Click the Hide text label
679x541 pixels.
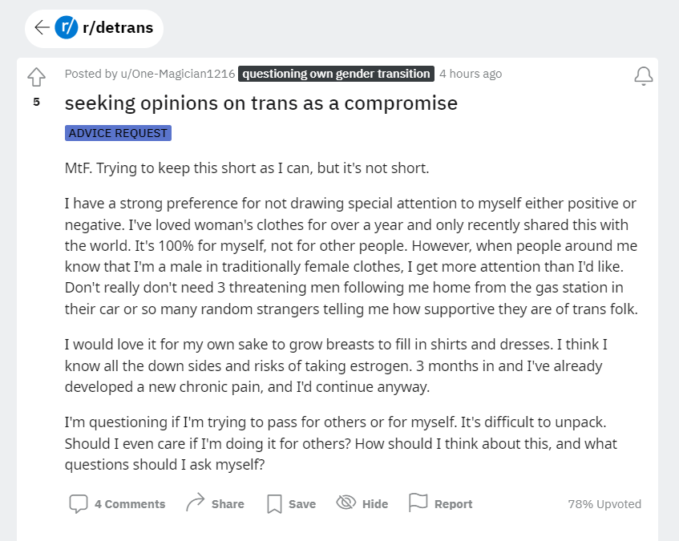375,504
